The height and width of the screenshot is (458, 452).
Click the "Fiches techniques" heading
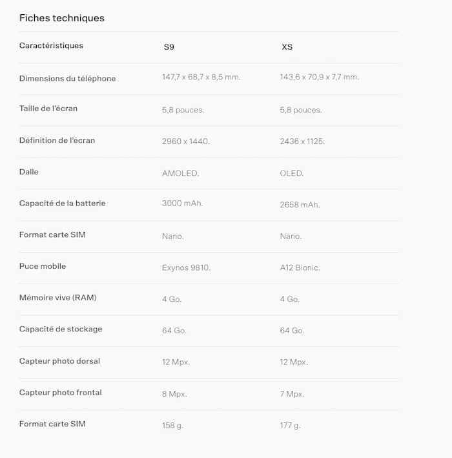coord(62,18)
